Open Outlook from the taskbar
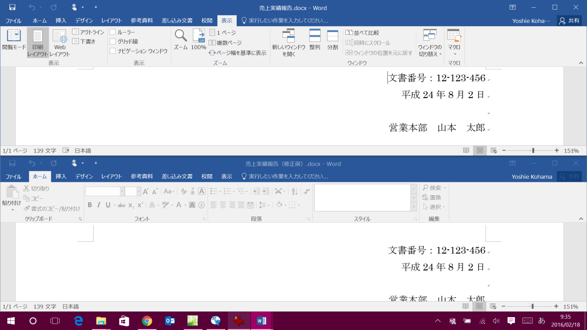The image size is (587, 330). click(170, 321)
